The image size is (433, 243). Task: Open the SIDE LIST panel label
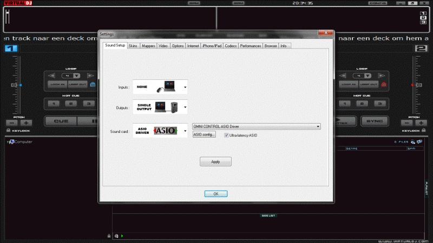[x=268, y=215]
